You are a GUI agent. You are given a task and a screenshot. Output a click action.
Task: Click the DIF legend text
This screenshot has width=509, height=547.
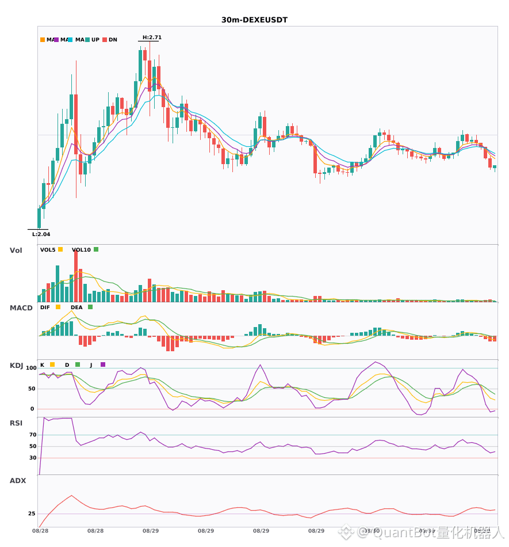(45, 307)
